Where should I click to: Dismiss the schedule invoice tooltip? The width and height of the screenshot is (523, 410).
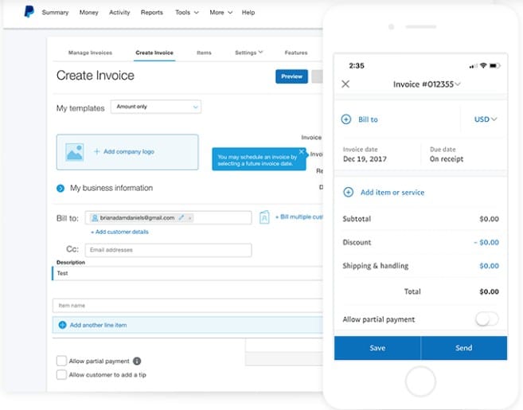coord(302,152)
